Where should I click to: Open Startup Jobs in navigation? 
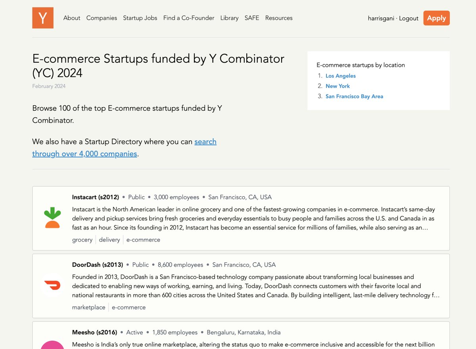140,18
